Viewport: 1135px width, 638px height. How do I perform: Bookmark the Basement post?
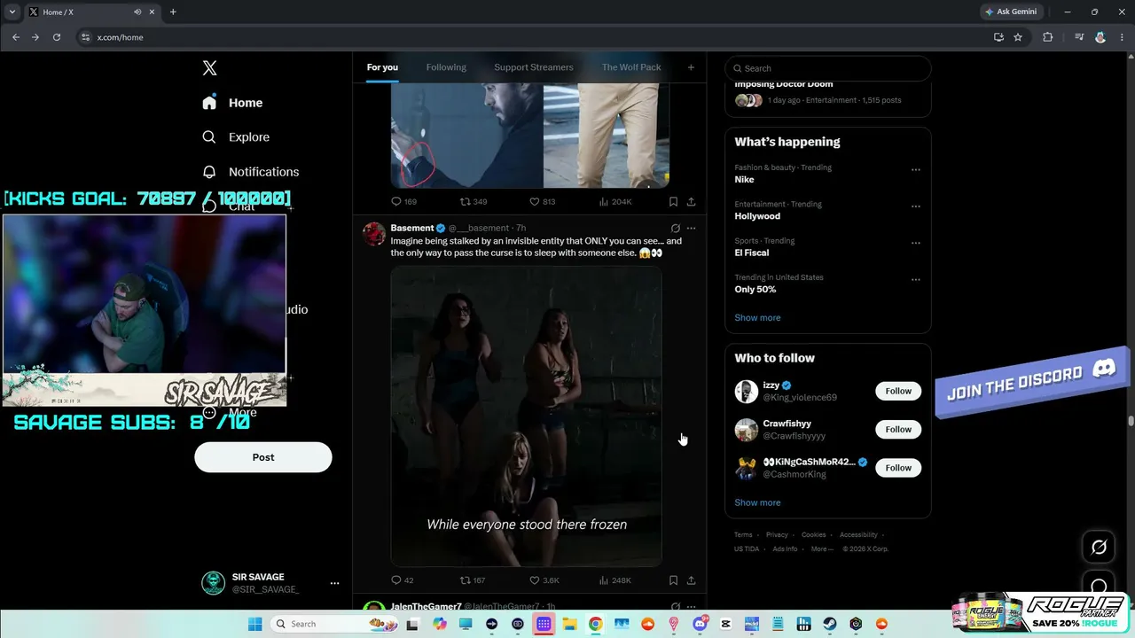(x=673, y=580)
